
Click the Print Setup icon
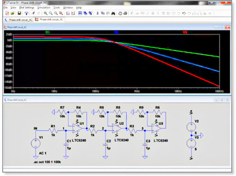(x=120, y=13)
